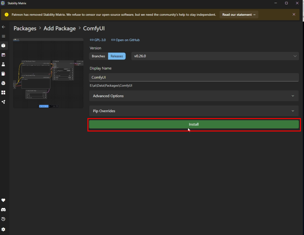304x235 pixels.
Task: Open the GPL-3.0 license link
Action: pyautogui.click(x=98, y=40)
